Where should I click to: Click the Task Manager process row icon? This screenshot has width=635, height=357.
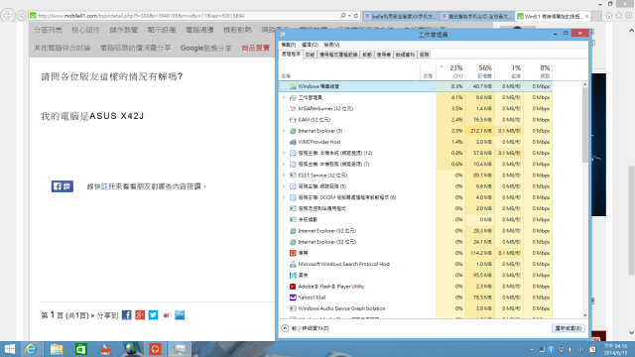(293, 97)
